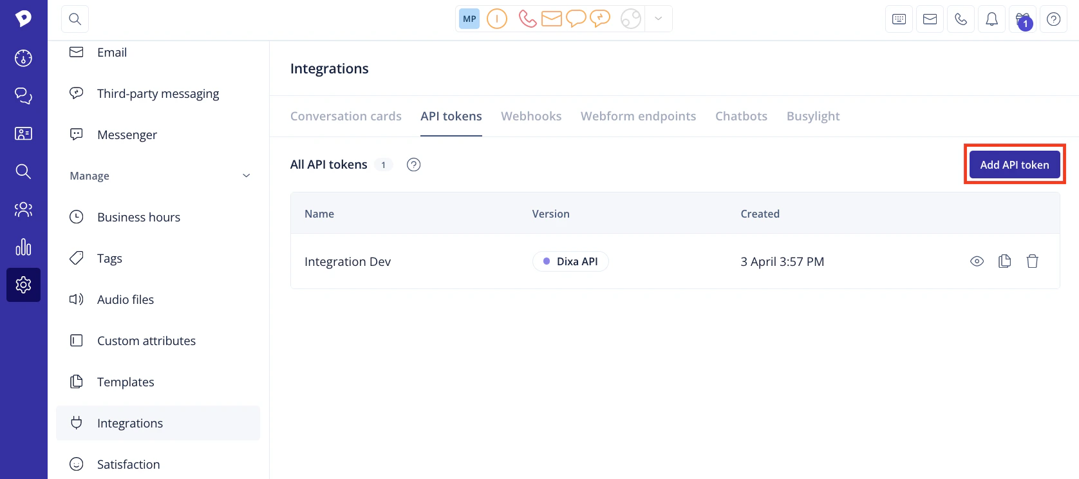This screenshot has width=1079, height=479.
Task: Click the Name column header
Action: click(319, 214)
